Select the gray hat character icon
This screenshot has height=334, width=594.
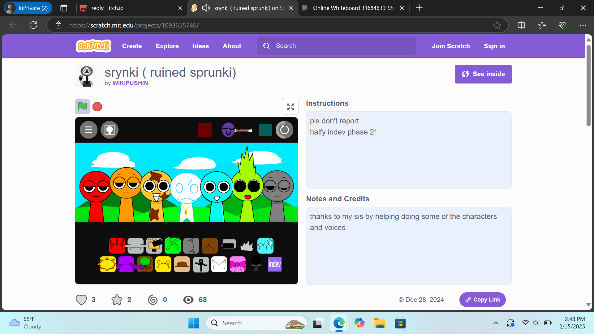[136, 246]
